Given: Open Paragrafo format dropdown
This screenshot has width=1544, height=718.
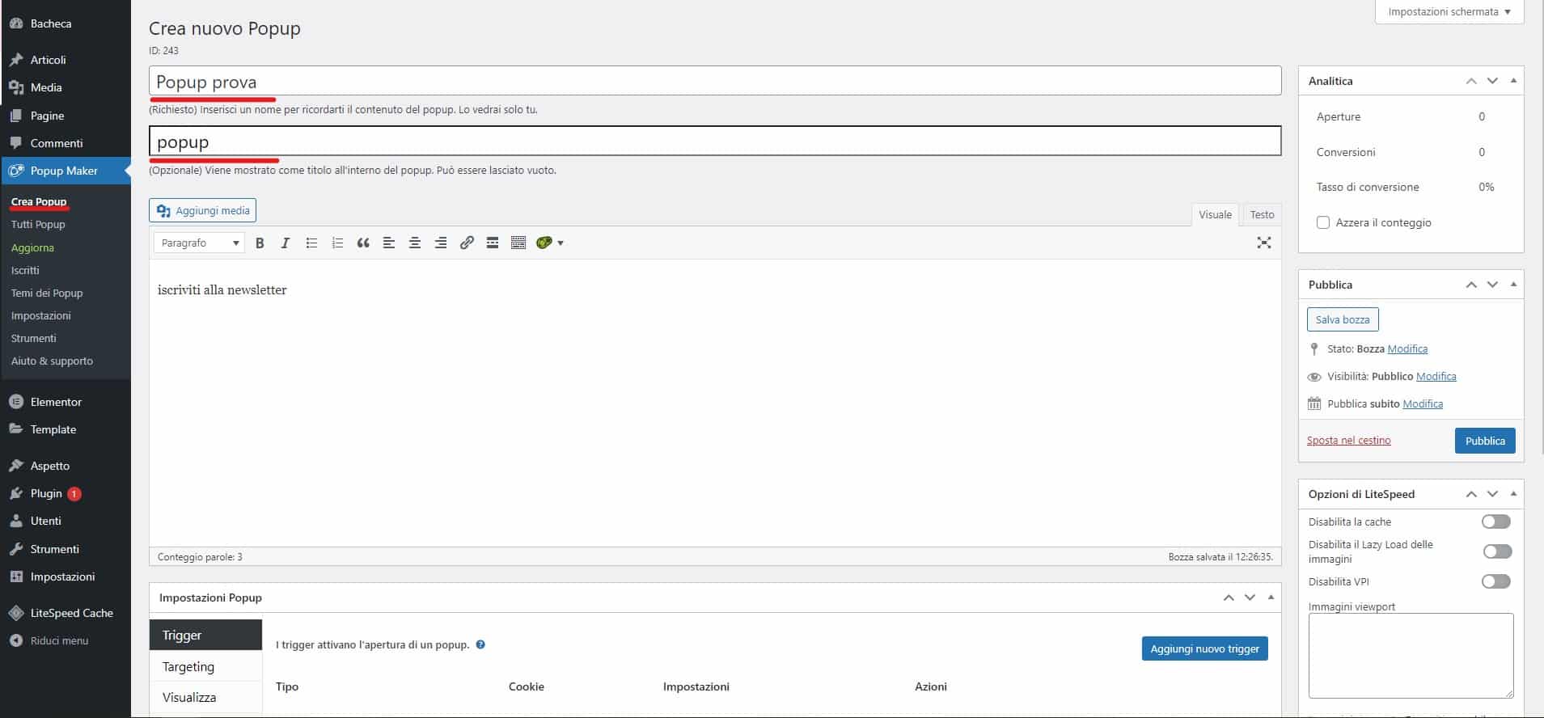Looking at the screenshot, I should 200,243.
